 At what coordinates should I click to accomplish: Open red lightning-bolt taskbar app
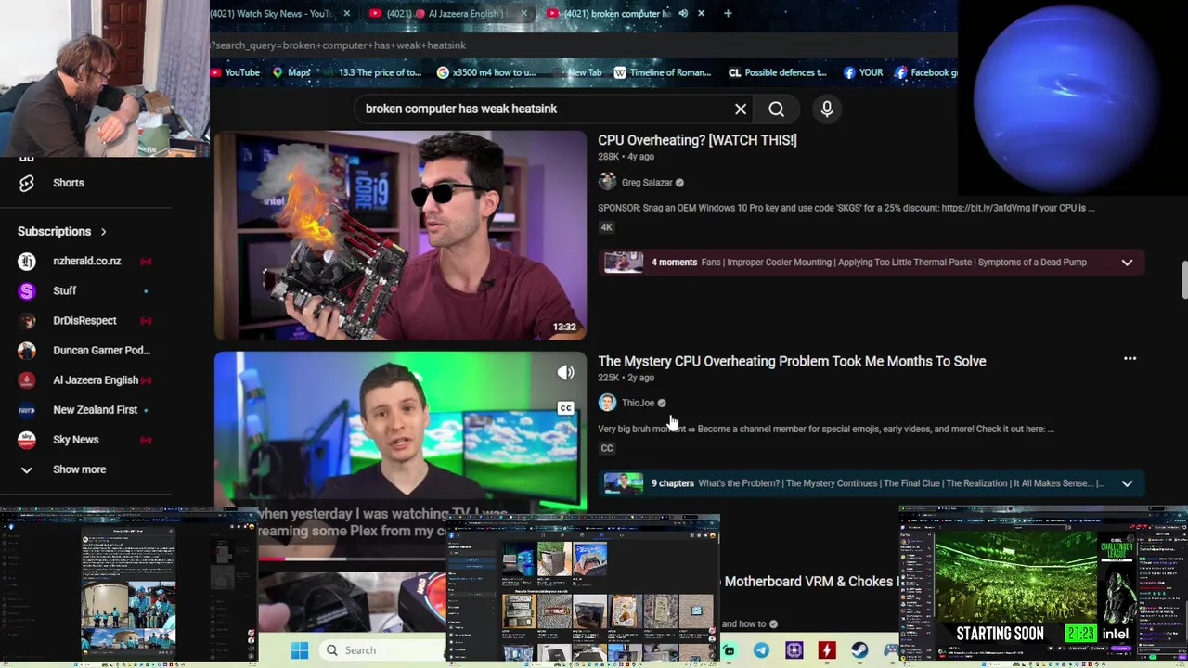(826, 650)
